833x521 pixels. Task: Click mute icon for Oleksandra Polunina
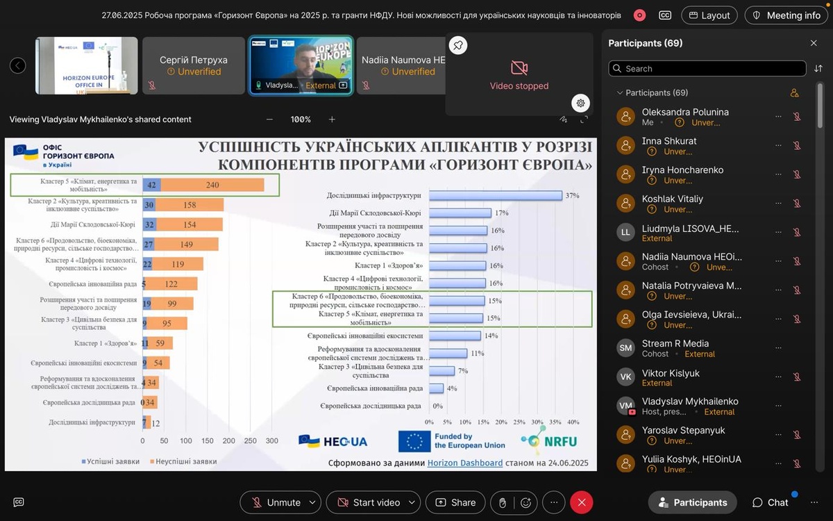click(797, 117)
